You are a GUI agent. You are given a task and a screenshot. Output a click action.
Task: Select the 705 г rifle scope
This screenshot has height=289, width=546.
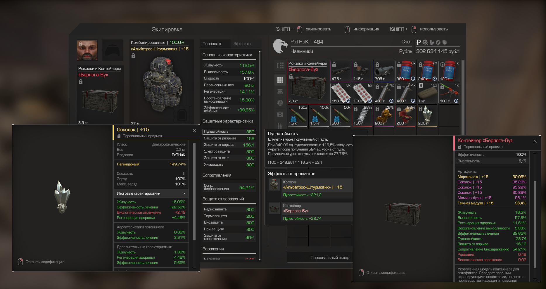tap(384, 71)
